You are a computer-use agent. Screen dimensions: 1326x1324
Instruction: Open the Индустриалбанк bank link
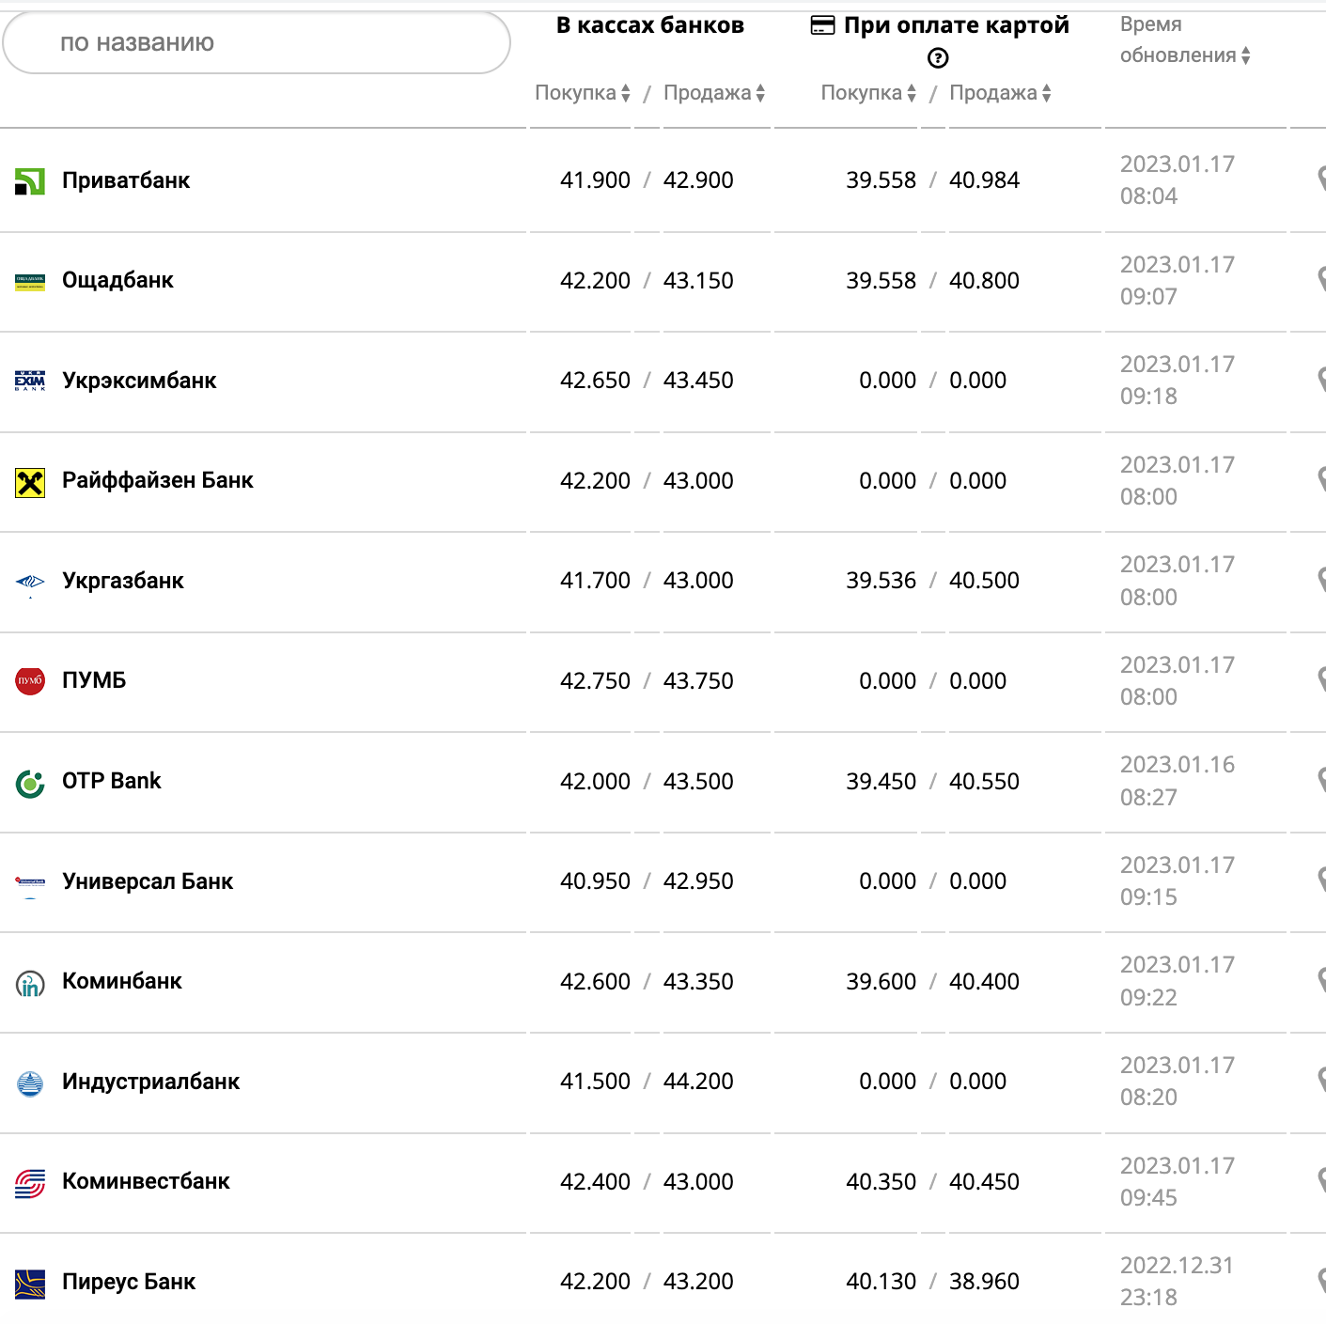(x=150, y=1082)
